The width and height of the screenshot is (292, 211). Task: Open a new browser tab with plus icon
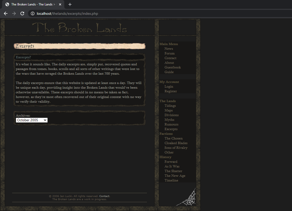pos(70,4)
